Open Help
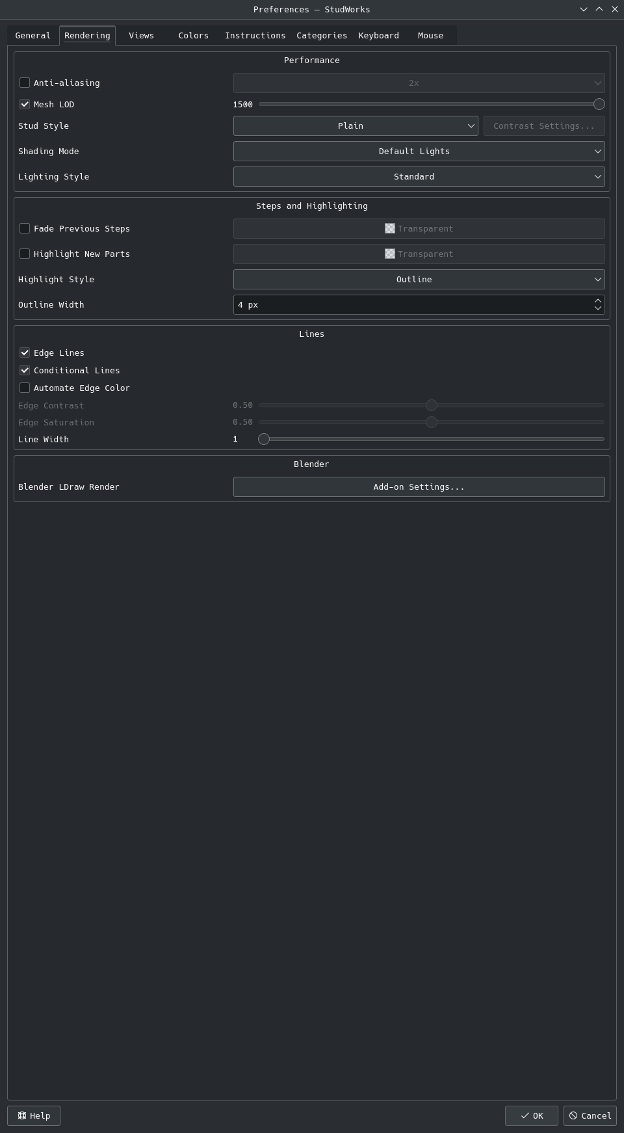 coord(34,1115)
